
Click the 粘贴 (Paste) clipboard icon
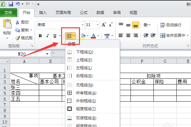click(x=7, y=24)
